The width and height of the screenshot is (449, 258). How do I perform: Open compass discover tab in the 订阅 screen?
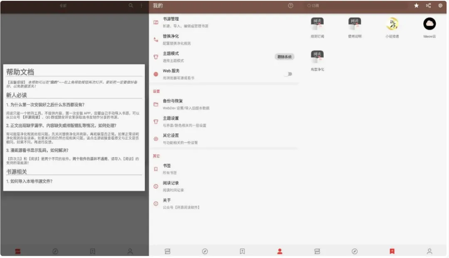pos(355,251)
